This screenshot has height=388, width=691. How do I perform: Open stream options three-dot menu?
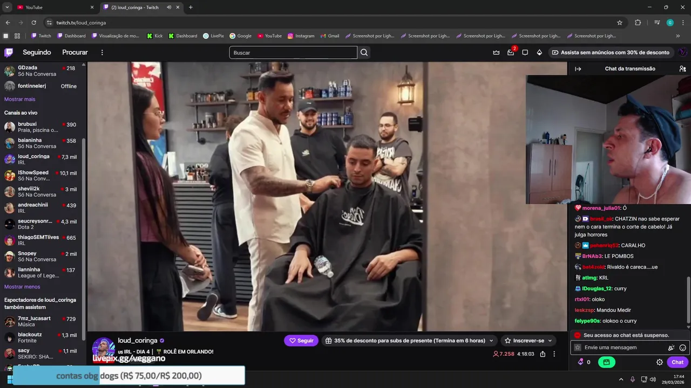pos(554,354)
